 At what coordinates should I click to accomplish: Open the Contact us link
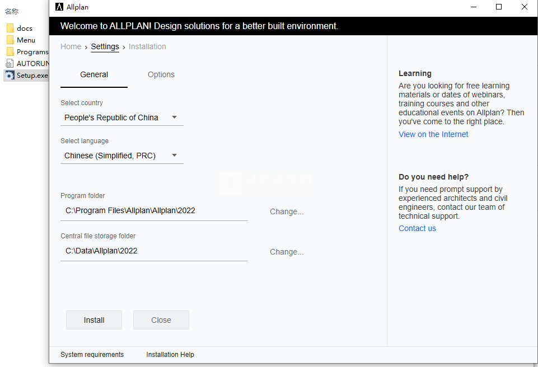click(417, 228)
